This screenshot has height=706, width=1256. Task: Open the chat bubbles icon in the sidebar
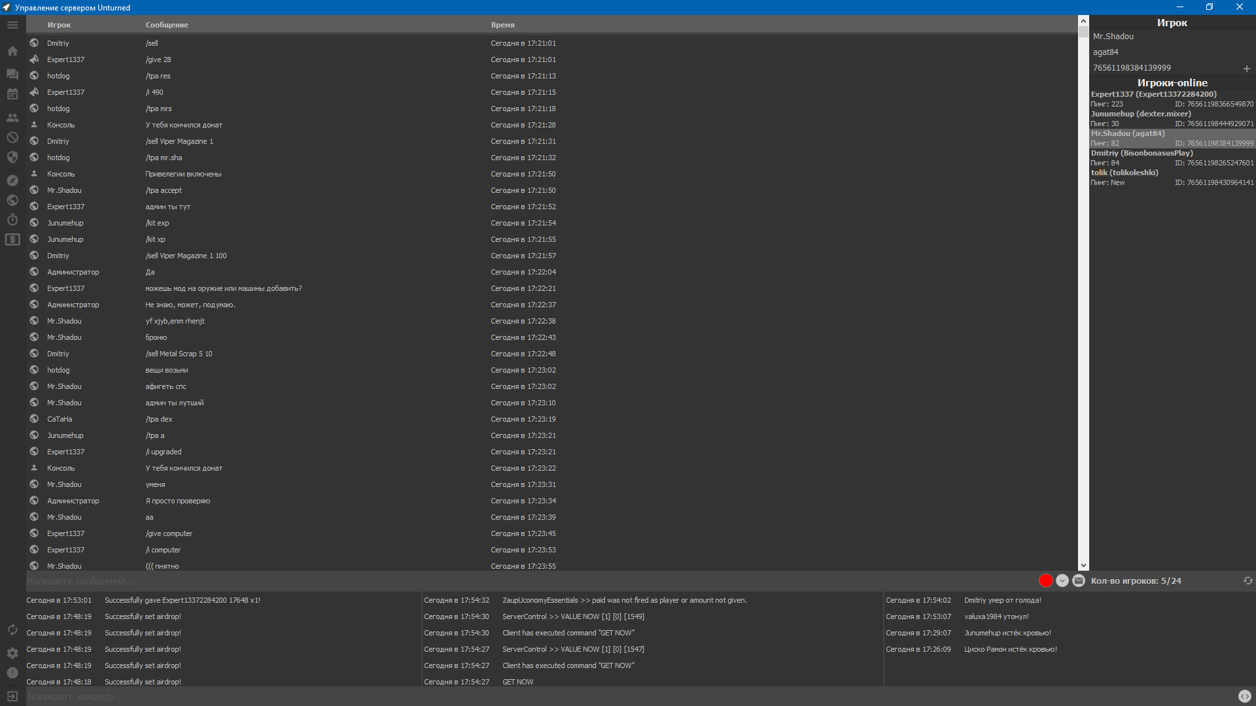12,74
